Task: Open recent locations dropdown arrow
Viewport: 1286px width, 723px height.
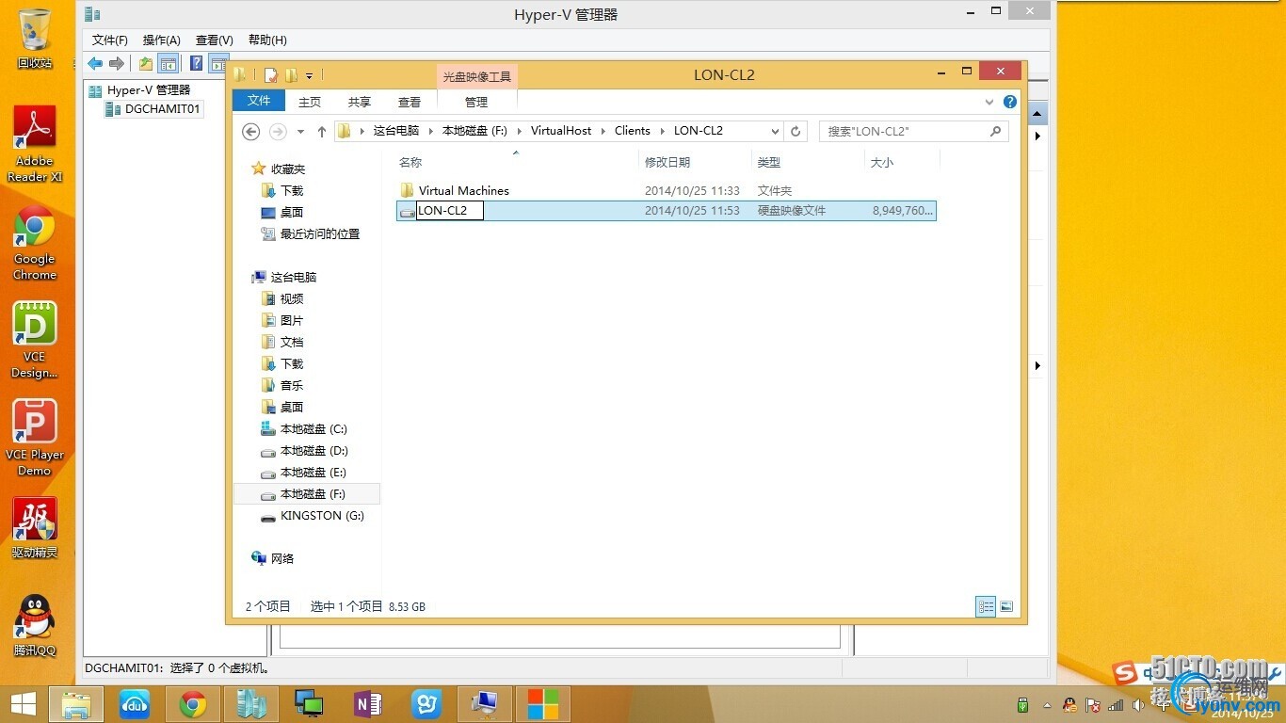Action: (x=300, y=132)
